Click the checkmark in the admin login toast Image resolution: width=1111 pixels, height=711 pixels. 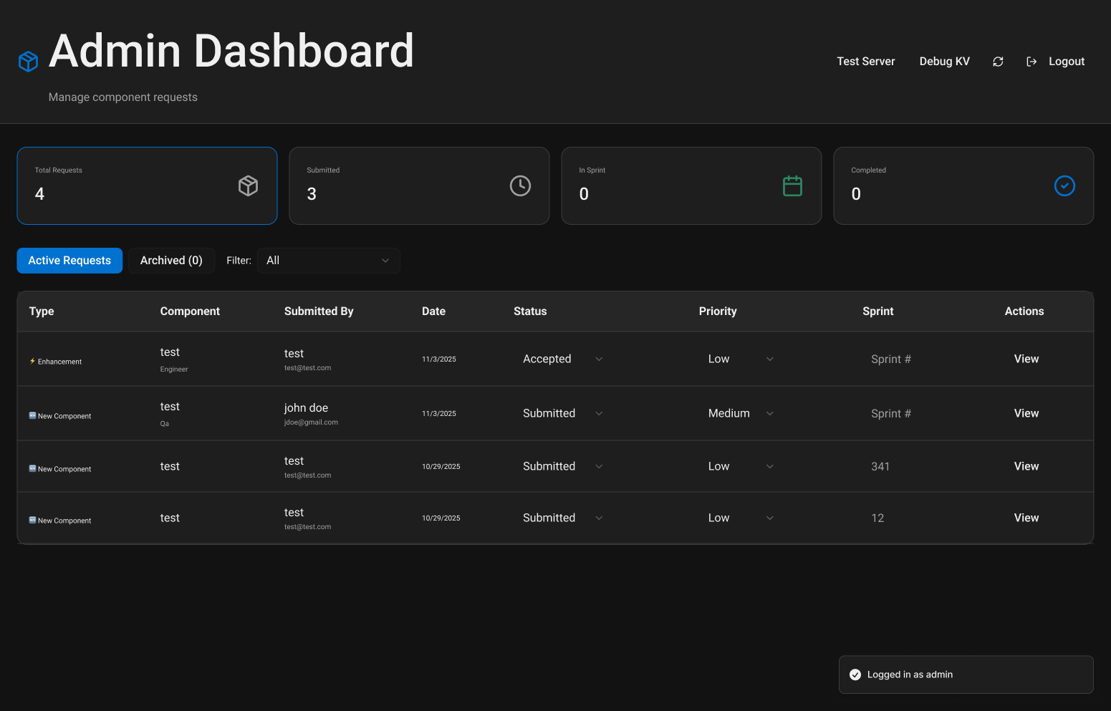(x=855, y=674)
